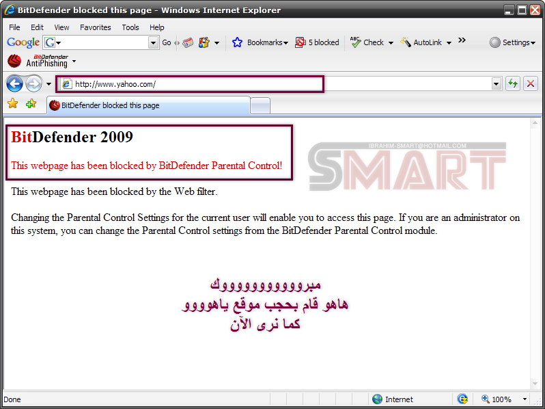Expand the BitDefender AntiPhishing dropdown
This screenshot has height=409, width=545.
(x=74, y=62)
